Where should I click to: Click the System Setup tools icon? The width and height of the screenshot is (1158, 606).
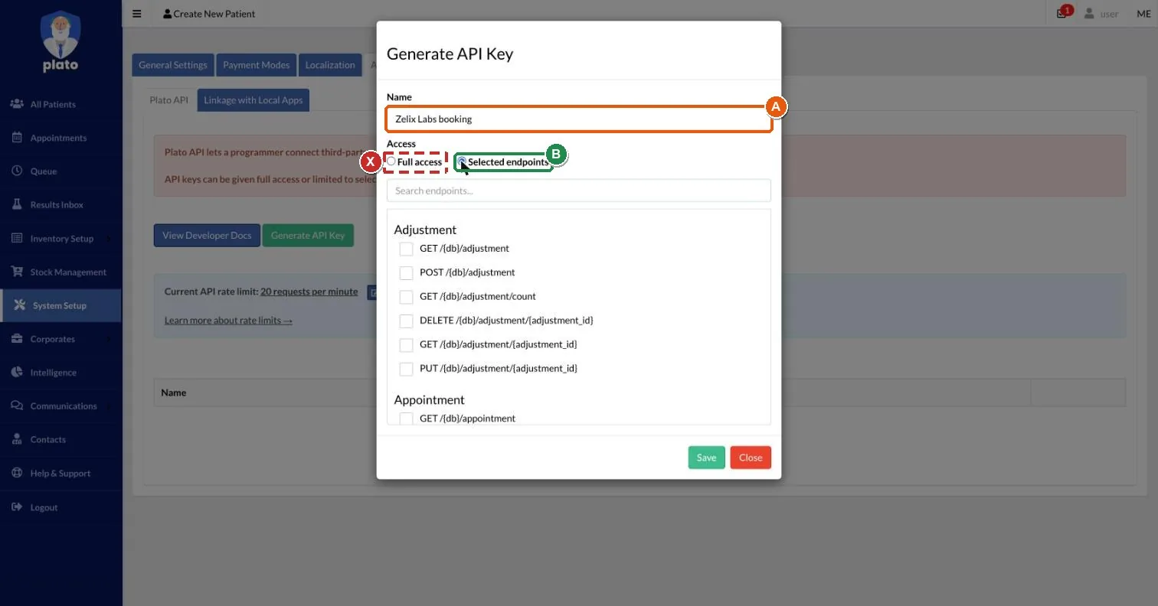pos(20,305)
